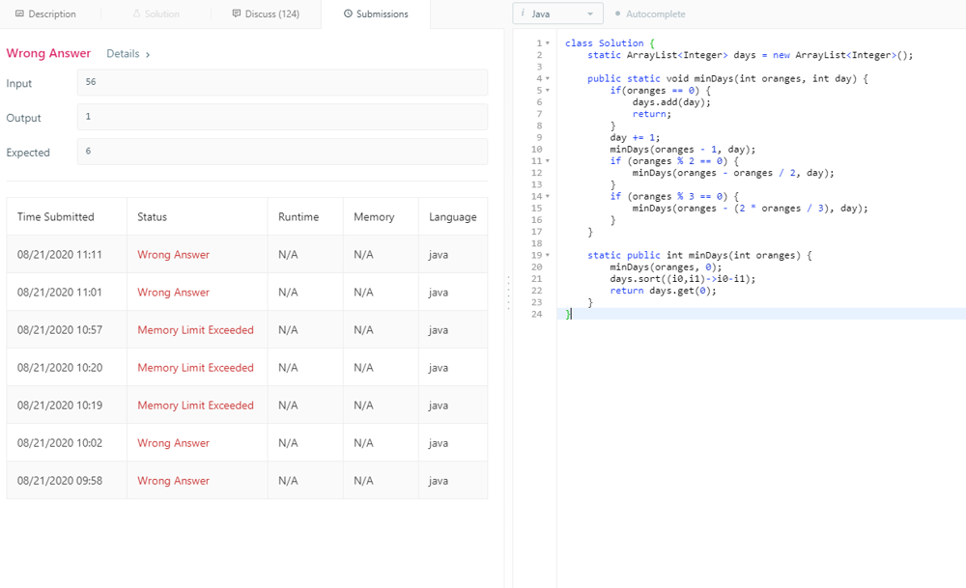
Task: Click the Description tab icon
Action: pyautogui.click(x=19, y=14)
